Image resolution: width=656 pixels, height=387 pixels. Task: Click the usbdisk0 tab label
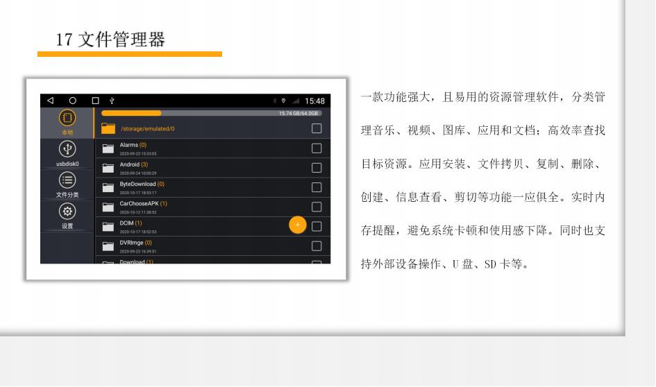(x=67, y=164)
